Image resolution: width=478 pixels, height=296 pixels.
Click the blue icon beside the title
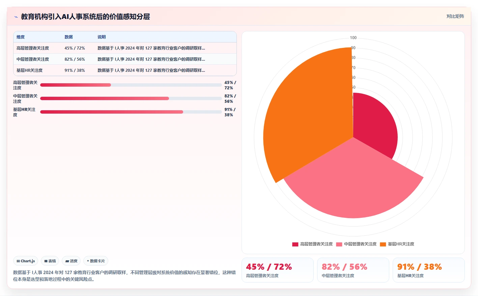coord(16,17)
